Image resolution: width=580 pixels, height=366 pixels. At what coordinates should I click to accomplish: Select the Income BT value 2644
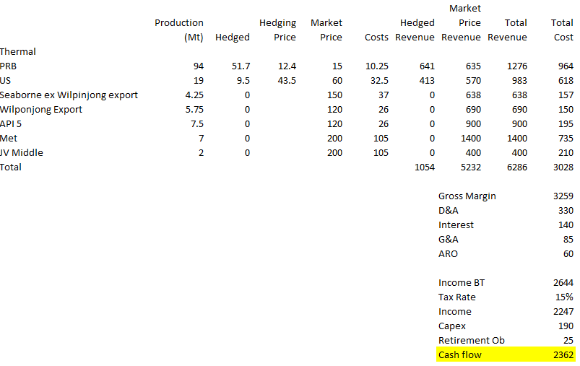(x=563, y=282)
